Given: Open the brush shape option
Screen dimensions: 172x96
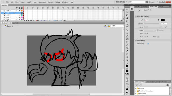Looking at the screenshot, I should (x=127, y=89).
